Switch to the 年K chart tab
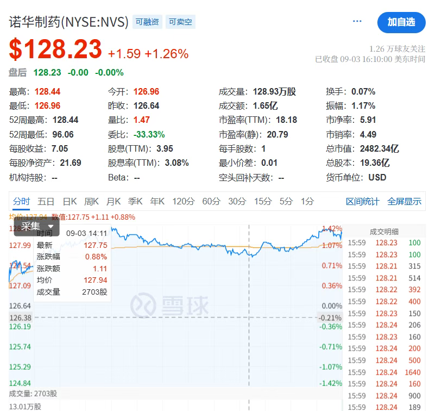The width and height of the screenshot is (448, 411). click(x=157, y=201)
